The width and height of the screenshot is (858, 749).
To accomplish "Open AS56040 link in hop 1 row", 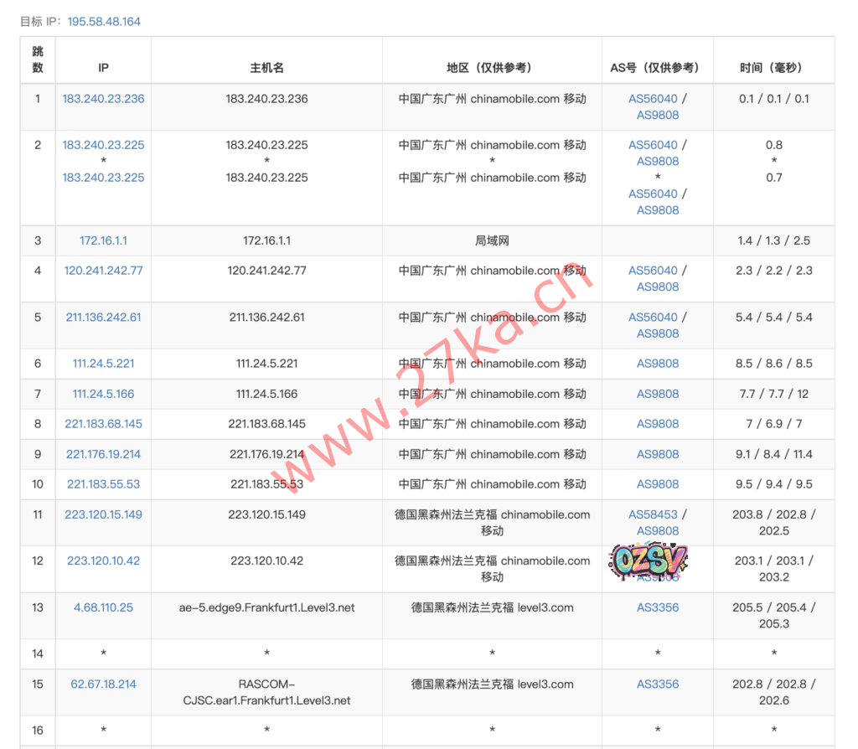I will click(653, 99).
